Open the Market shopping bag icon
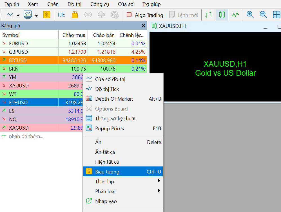281x212 pixels. (x=75, y=15)
